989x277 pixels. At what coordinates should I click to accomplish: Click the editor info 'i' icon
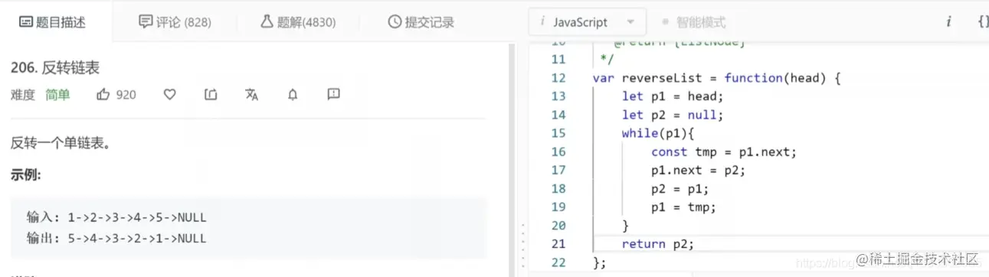(948, 21)
